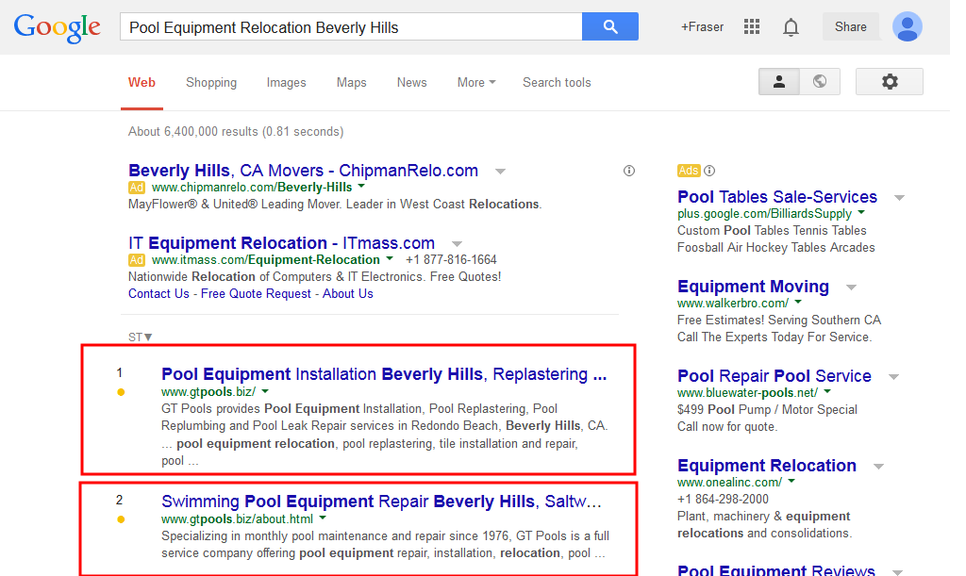Switch to Images results
Screen dimensions: 966x576
[x=286, y=82]
